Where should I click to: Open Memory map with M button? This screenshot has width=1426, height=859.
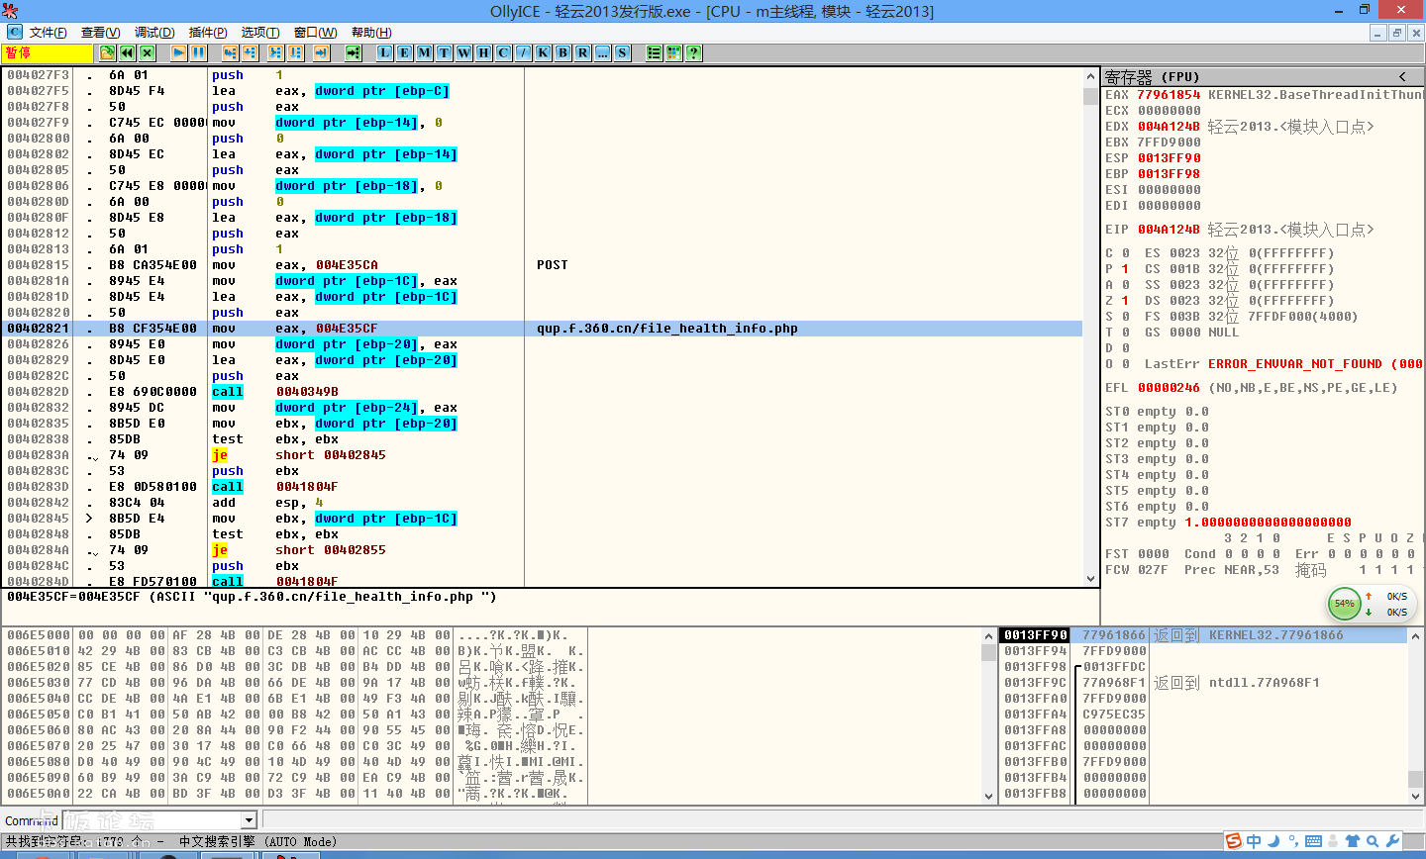[x=424, y=52]
